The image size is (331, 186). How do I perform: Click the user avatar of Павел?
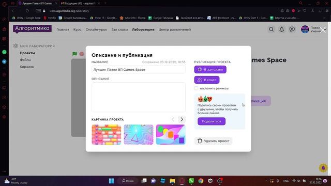click(305, 29)
